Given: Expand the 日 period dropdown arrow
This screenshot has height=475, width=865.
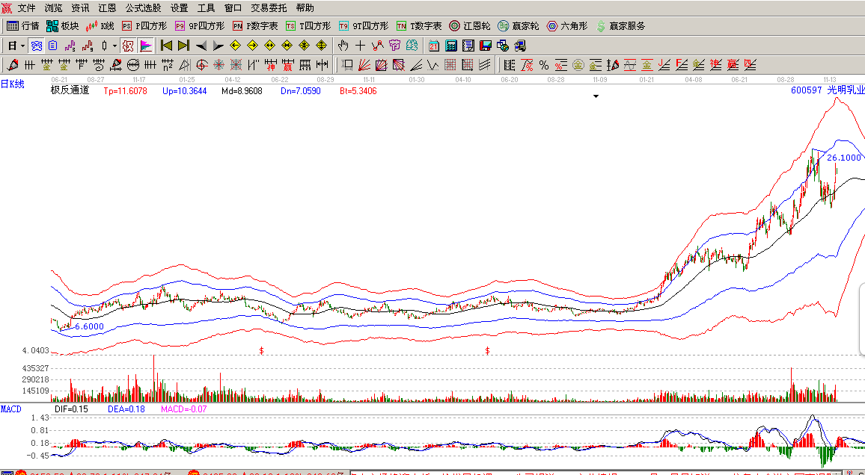Looking at the screenshot, I should (x=22, y=46).
